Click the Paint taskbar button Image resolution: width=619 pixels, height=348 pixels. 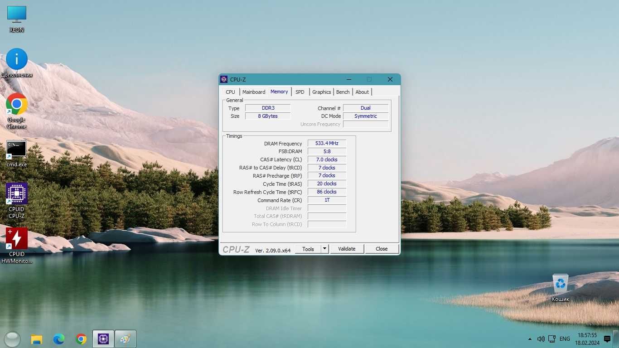tap(126, 339)
